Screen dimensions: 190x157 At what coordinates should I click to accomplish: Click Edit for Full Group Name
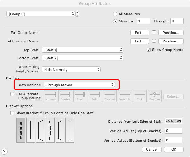pos(140,33)
